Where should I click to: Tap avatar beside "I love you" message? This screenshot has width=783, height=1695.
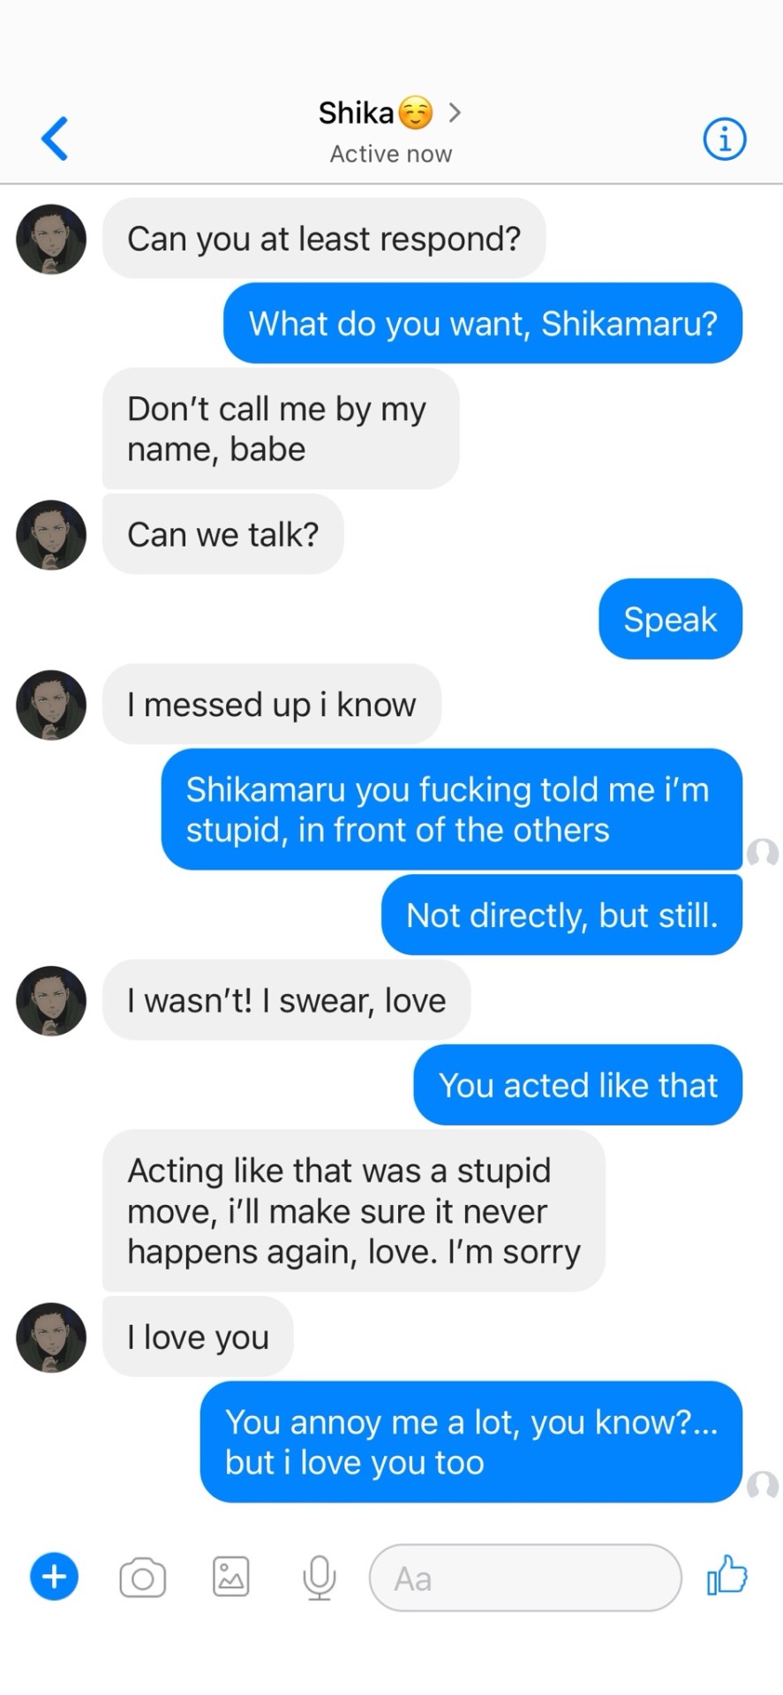[x=51, y=1337]
